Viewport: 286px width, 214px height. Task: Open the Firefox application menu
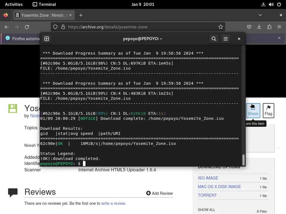[x=279, y=27]
